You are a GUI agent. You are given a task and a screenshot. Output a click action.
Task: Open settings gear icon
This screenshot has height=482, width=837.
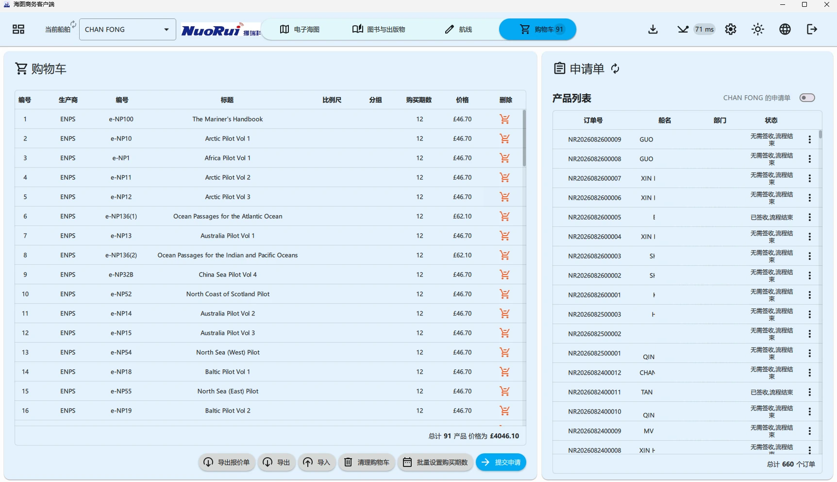point(731,29)
